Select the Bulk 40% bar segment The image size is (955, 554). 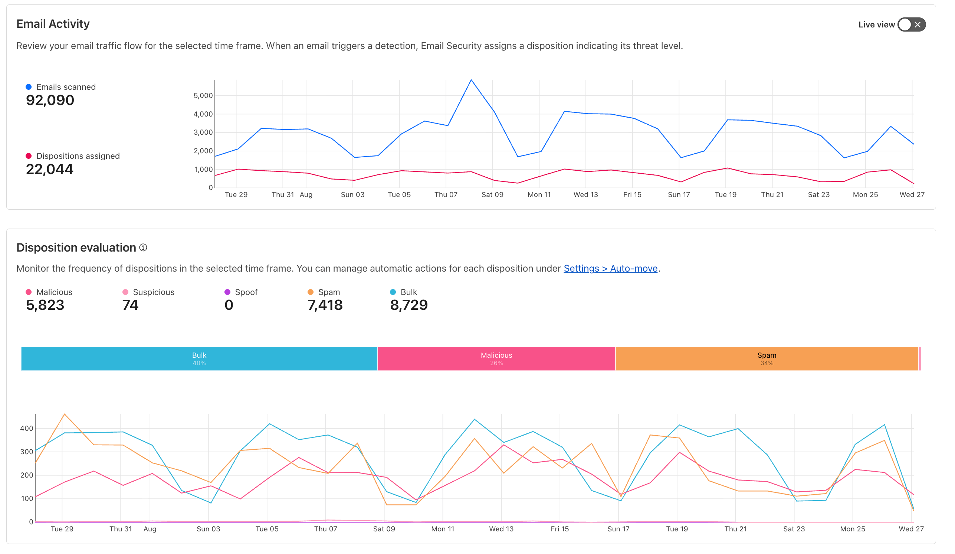pyautogui.click(x=199, y=358)
